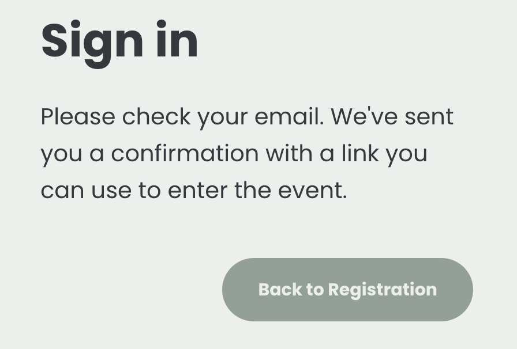
Task: Click the word "sent" in the paragraph
Action: pos(429,117)
